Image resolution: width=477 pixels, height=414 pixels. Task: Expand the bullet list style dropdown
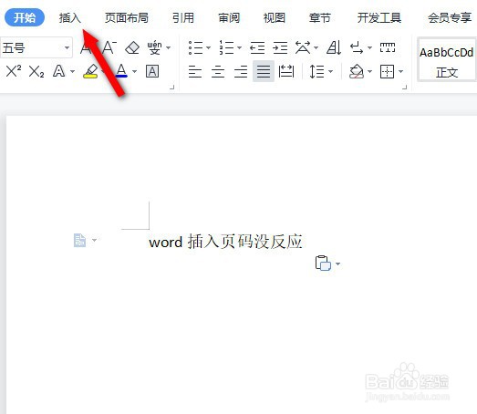coord(208,47)
